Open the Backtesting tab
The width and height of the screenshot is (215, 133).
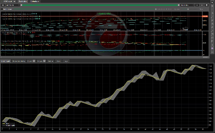[23, 1]
